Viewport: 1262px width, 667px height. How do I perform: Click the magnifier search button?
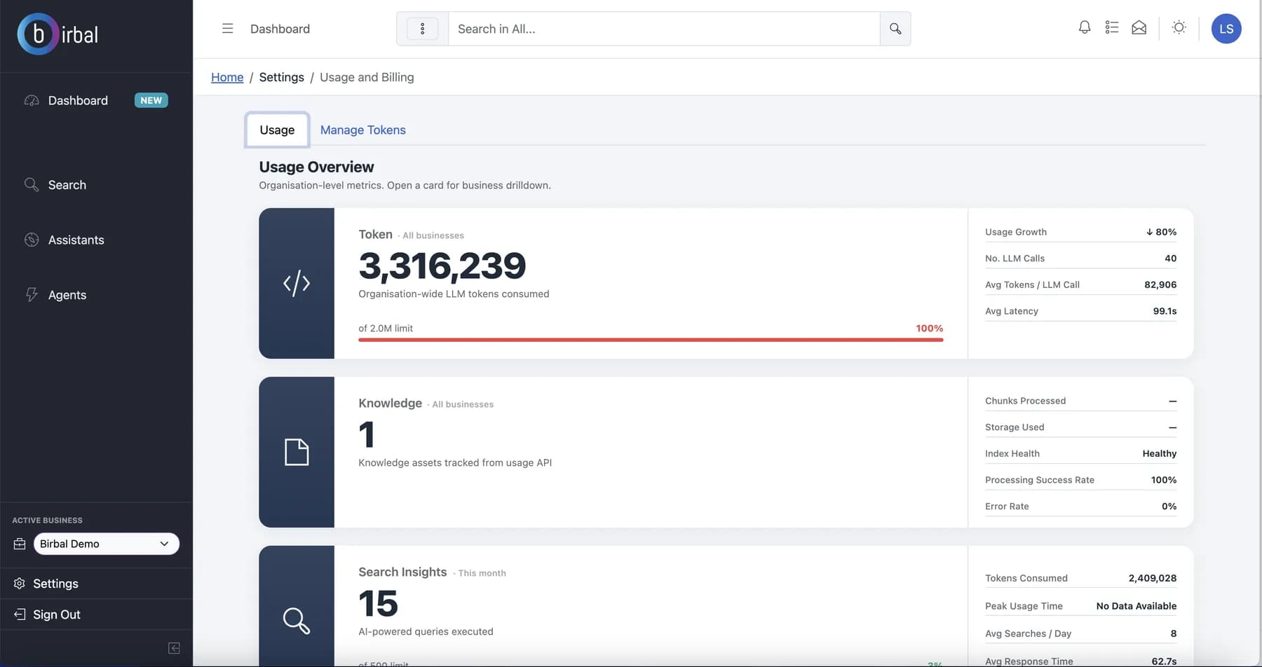895,29
